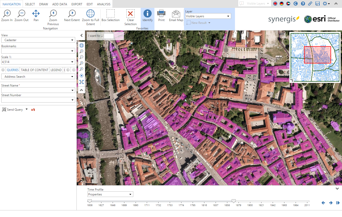Expand the Street Name dropdown
Screen dimensions: 342x217
coord(72,90)
